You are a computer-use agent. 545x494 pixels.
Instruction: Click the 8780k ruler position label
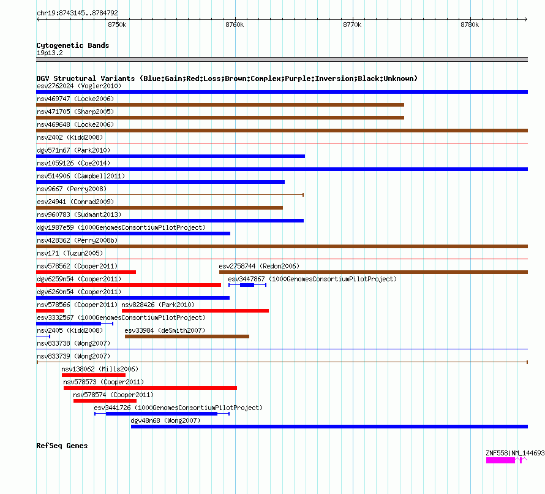tap(470, 25)
